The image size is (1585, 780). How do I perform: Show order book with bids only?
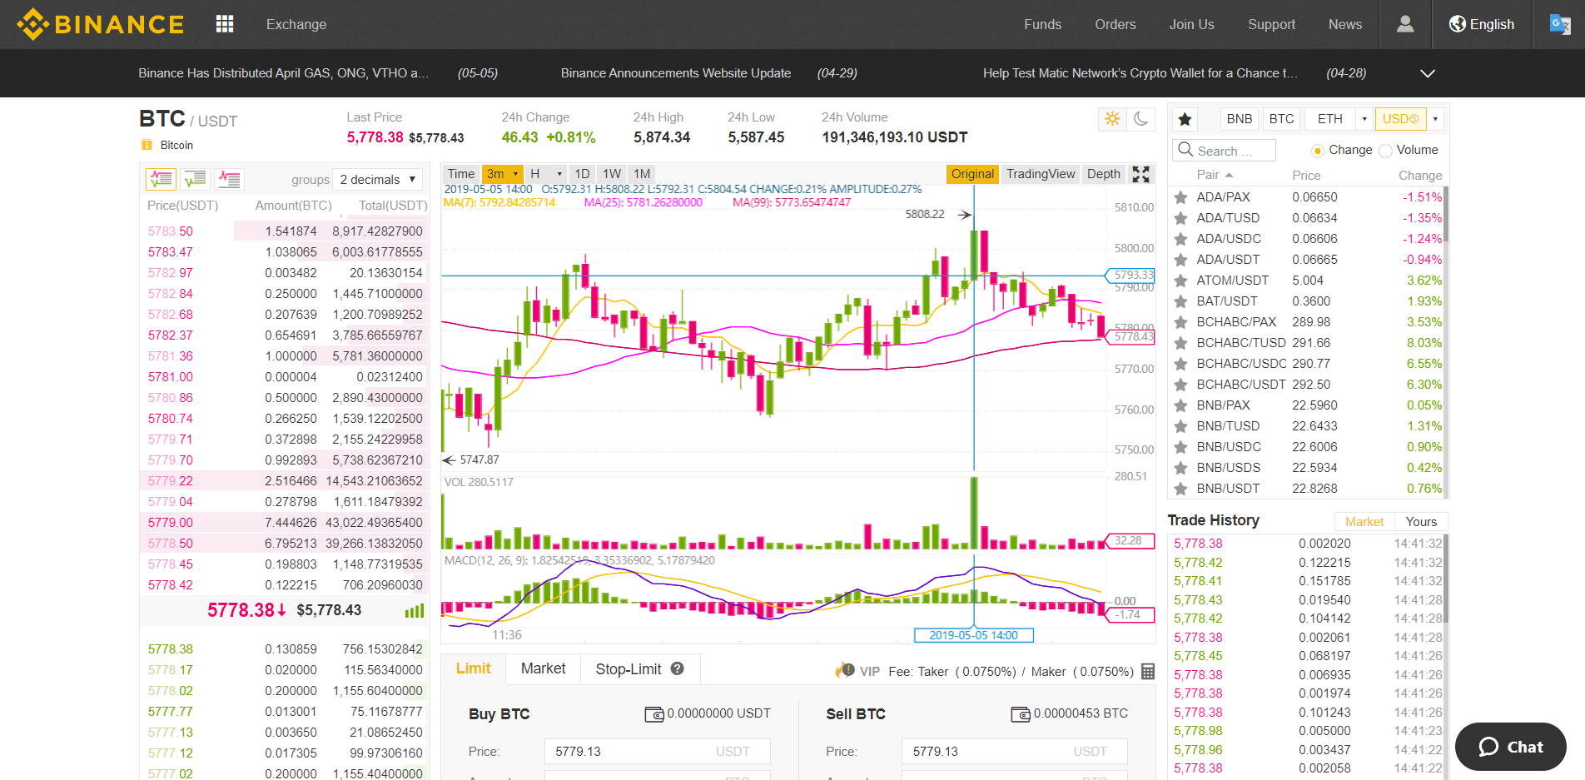coord(195,179)
